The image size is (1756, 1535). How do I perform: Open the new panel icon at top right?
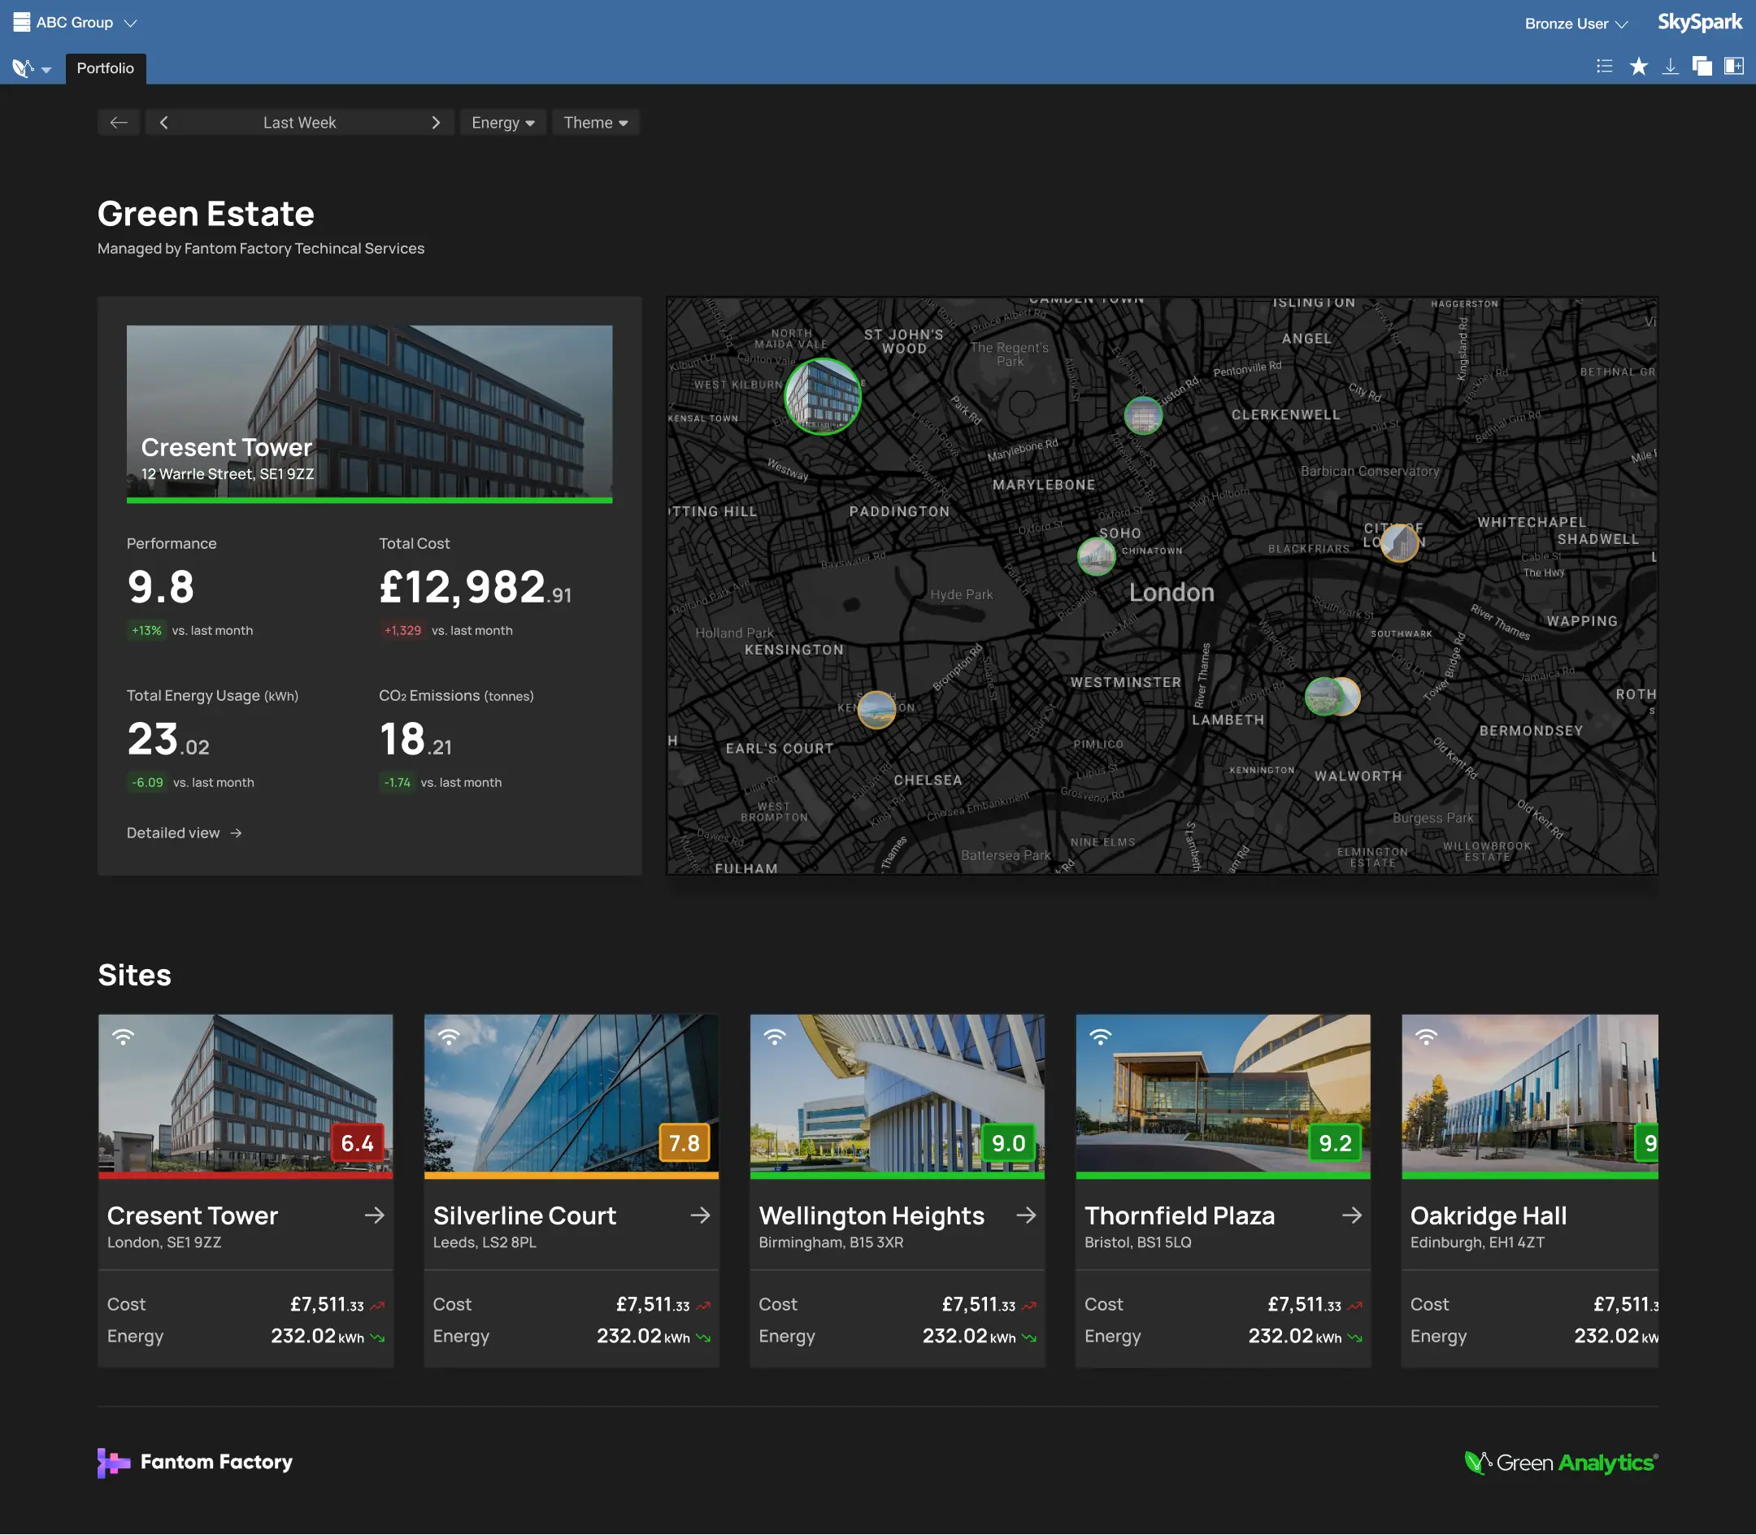(1736, 66)
